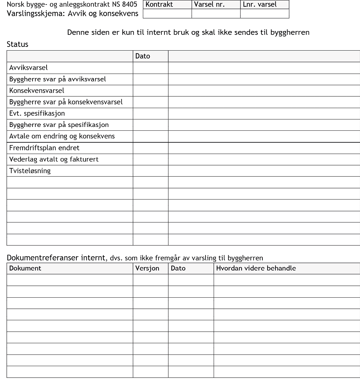Select the Dato cell for Tvisteløsning

click(150, 171)
